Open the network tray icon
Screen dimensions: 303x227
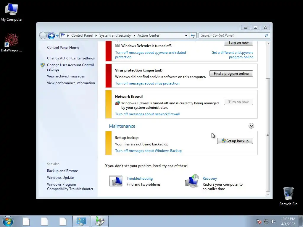tap(266, 221)
